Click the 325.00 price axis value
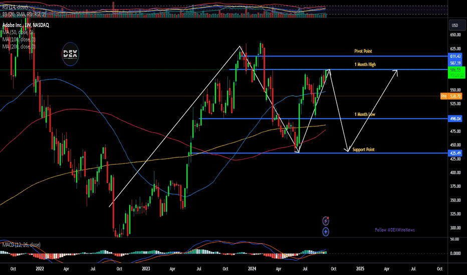The height and width of the screenshot is (275, 467). click(455, 214)
